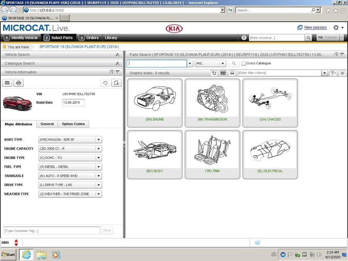Click the browser favorites star icon
The width and height of the screenshot is (348, 261).
coord(336,10)
